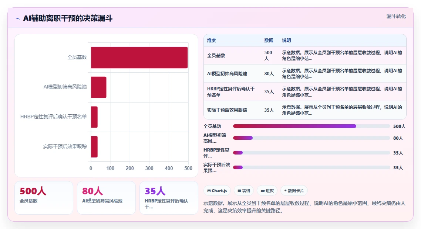Click description cell in 全员基数 row
This screenshot has height=229, width=421.
coord(342,55)
